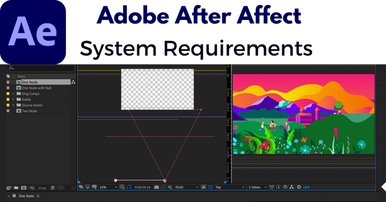Screen dimensions: 386x202
Task: Toggle pixel aspect ratio correction icon
Action: coord(272,187)
